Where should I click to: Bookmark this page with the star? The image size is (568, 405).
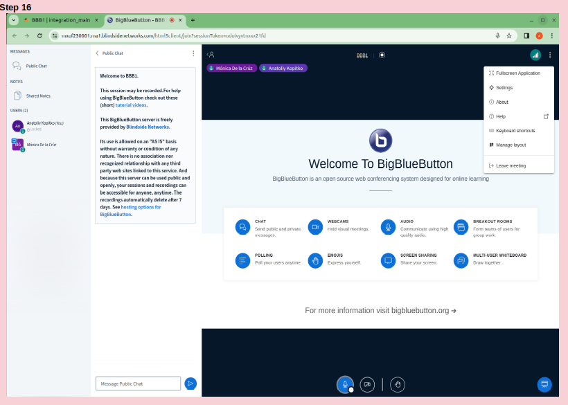pos(509,35)
